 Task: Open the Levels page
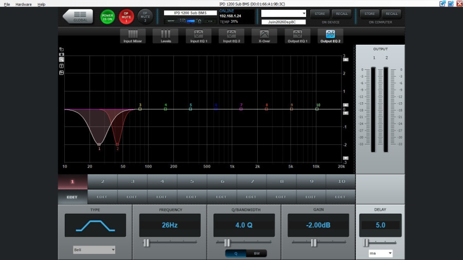[166, 36]
